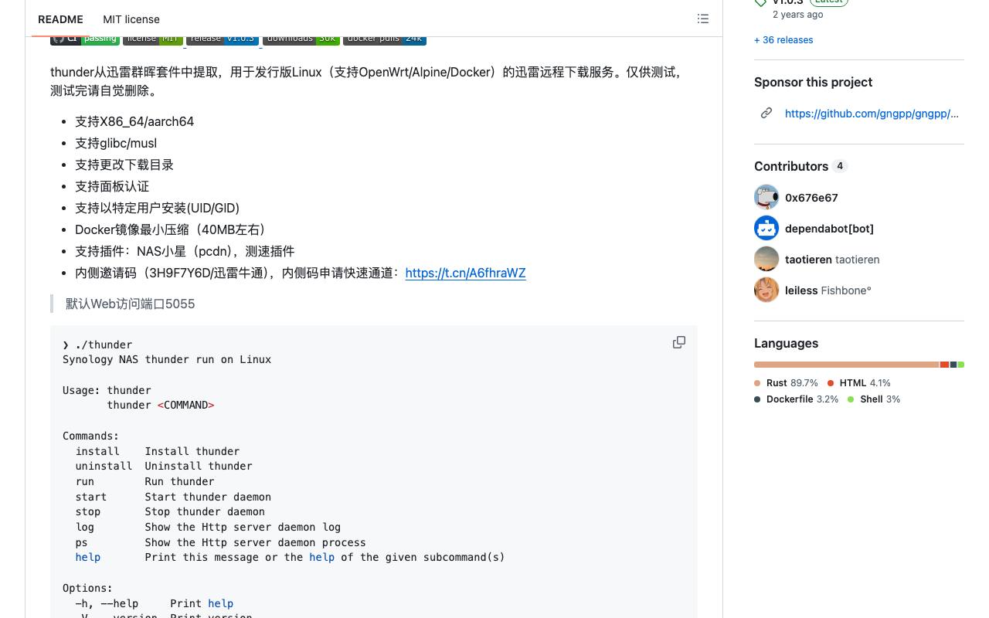Click the "Usage: thunder" line

(107, 390)
